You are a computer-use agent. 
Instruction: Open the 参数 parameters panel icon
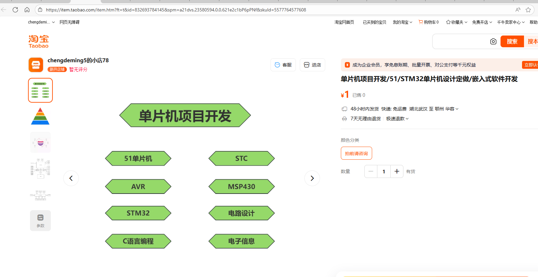tap(40, 221)
